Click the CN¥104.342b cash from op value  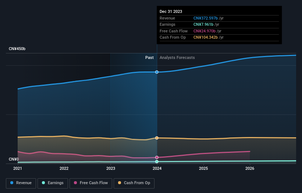(206, 38)
